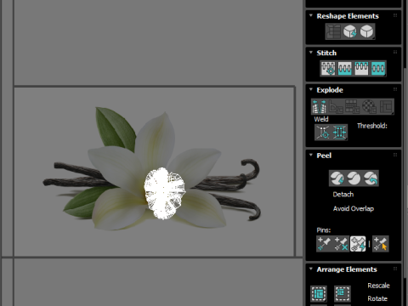Click Flatten by Polygon Angle icon
408x306 pixels.
pyautogui.click(x=336, y=106)
